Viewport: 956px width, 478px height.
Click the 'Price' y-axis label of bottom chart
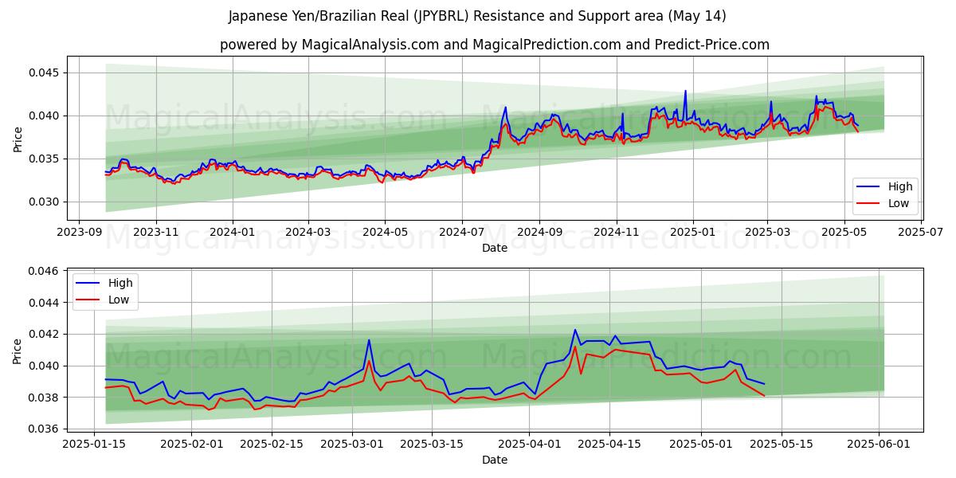click(x=18, y=351)
